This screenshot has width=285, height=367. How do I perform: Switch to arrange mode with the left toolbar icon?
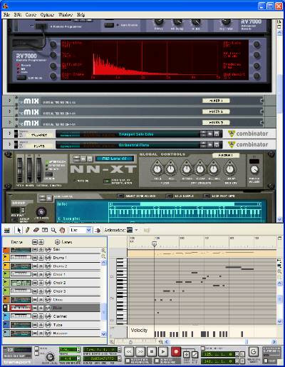7,230
